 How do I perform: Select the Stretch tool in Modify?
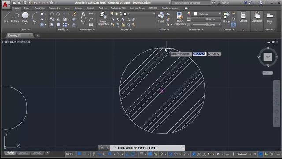[52, 25]
